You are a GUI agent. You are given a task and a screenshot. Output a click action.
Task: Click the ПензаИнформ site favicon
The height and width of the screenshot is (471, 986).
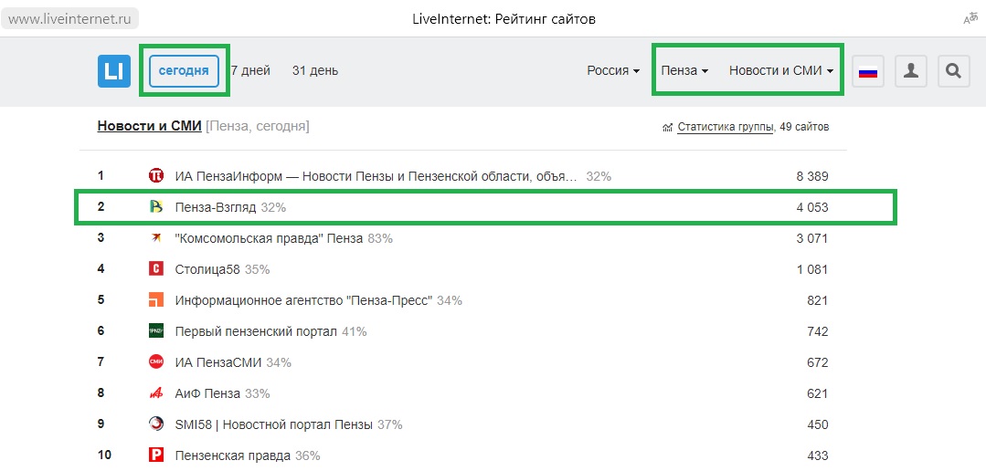click(156, 175)
